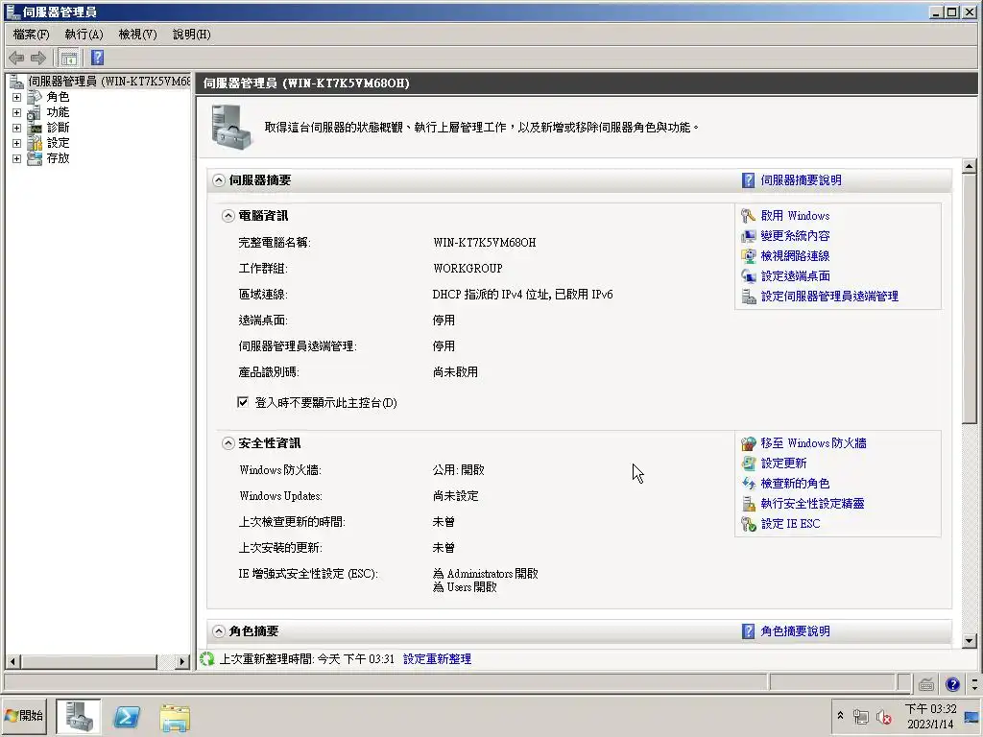
Task: Click tree pane horizontal scroll left arrow
Action: 12,661
